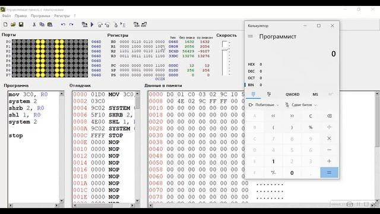Click up arrow of Отладчик scrollbar
The image size is (380, 214).
point(137,94)
